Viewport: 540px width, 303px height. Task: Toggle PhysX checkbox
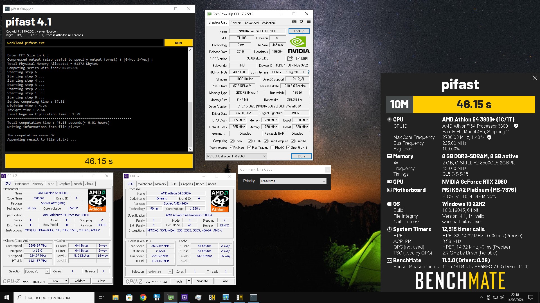[272, 147]
